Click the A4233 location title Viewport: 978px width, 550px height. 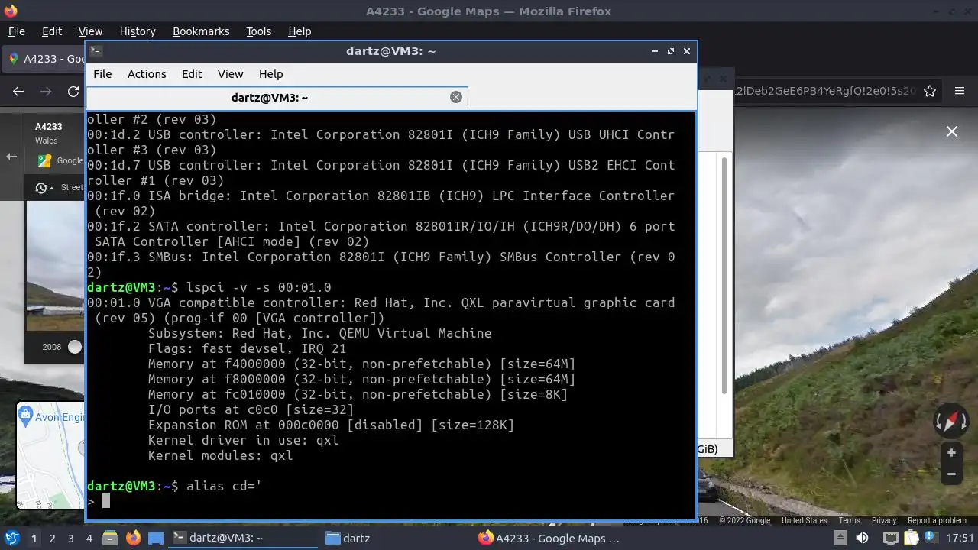pyautogui.click(x=48, y=127)
